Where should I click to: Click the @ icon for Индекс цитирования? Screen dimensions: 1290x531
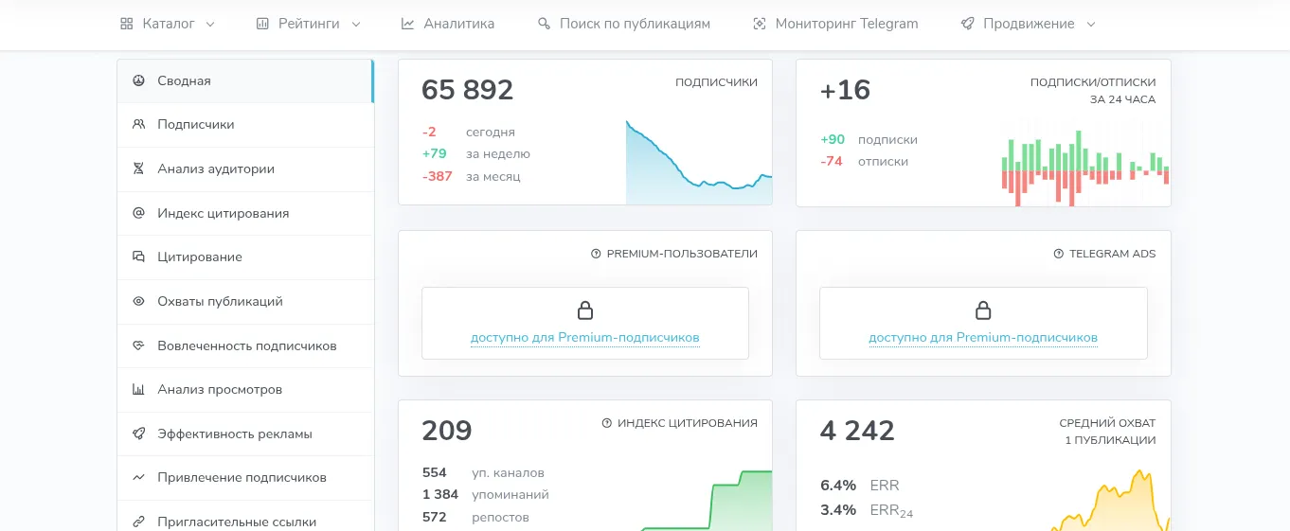[138, 213]
